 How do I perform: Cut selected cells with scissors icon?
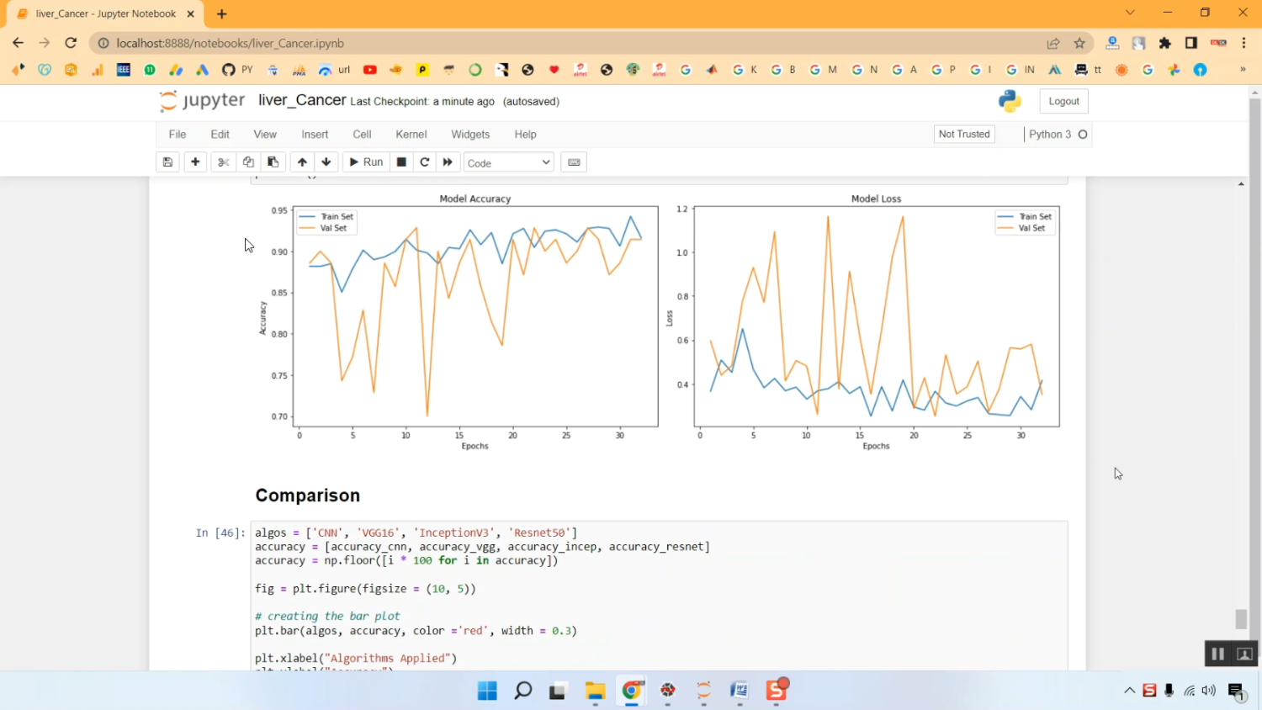tap(223, 162)
